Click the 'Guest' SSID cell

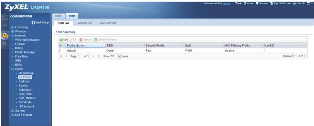click(x=125, y=51)
